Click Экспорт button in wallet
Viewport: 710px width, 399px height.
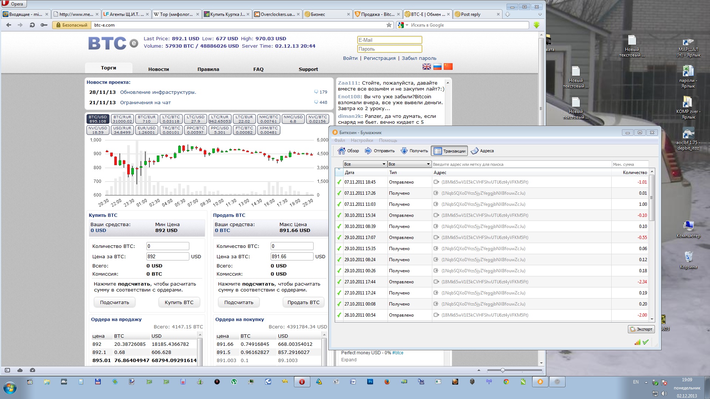pos(641,329)
